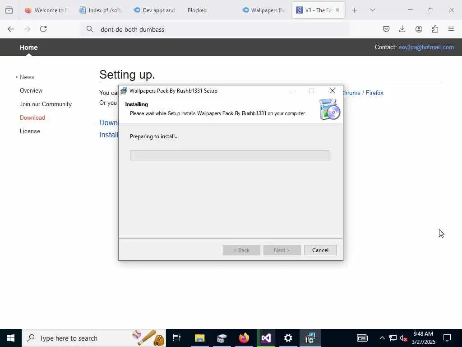
Task: Open the Firefox View icon left of the tabs
Action: point(9,10)
